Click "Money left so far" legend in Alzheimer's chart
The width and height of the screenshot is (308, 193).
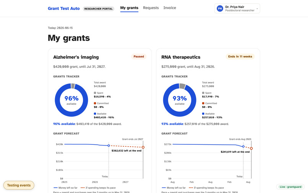click(x=65, y=188)
